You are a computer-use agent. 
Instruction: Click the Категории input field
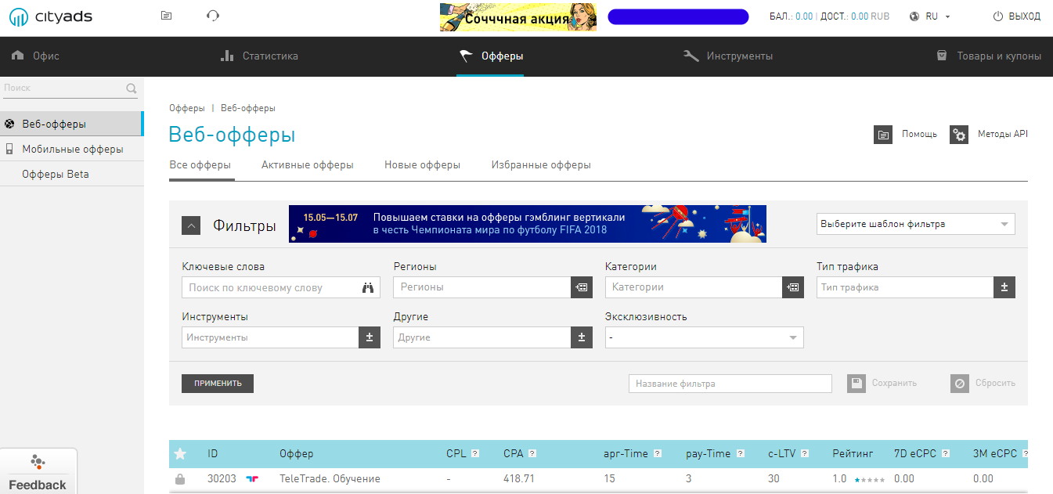(694, 287)
